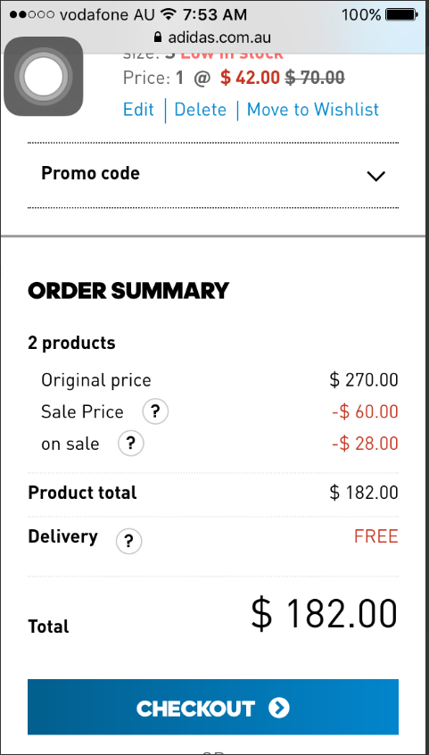This screenshot has width=429, height=755.
Task: Edit the cart item
Action: coord(138,109)
